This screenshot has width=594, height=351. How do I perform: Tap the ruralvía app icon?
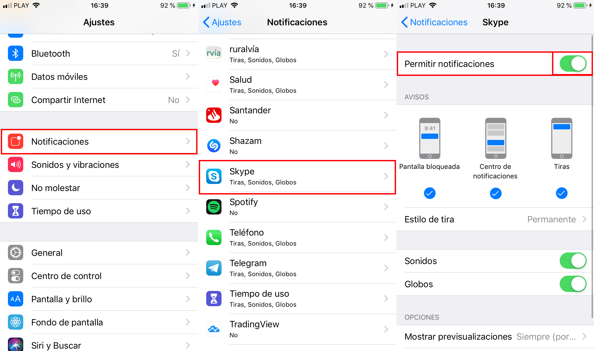pyautogui.click(x=214, y=54)
